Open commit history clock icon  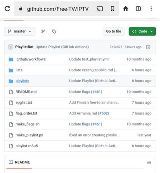coord(148,47)
